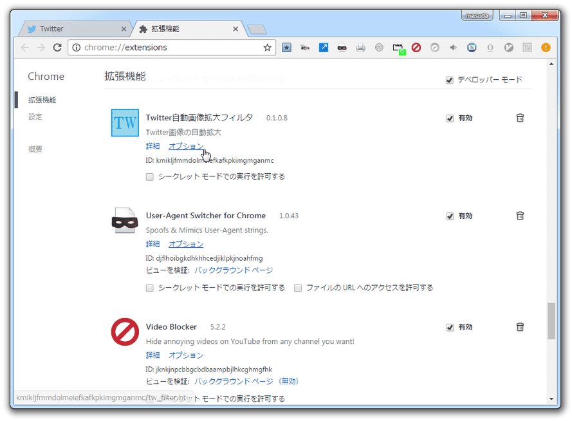The image size is (572, 421).
Task: Bookmark this page with the star icon
Action: (x=268, y=48)
